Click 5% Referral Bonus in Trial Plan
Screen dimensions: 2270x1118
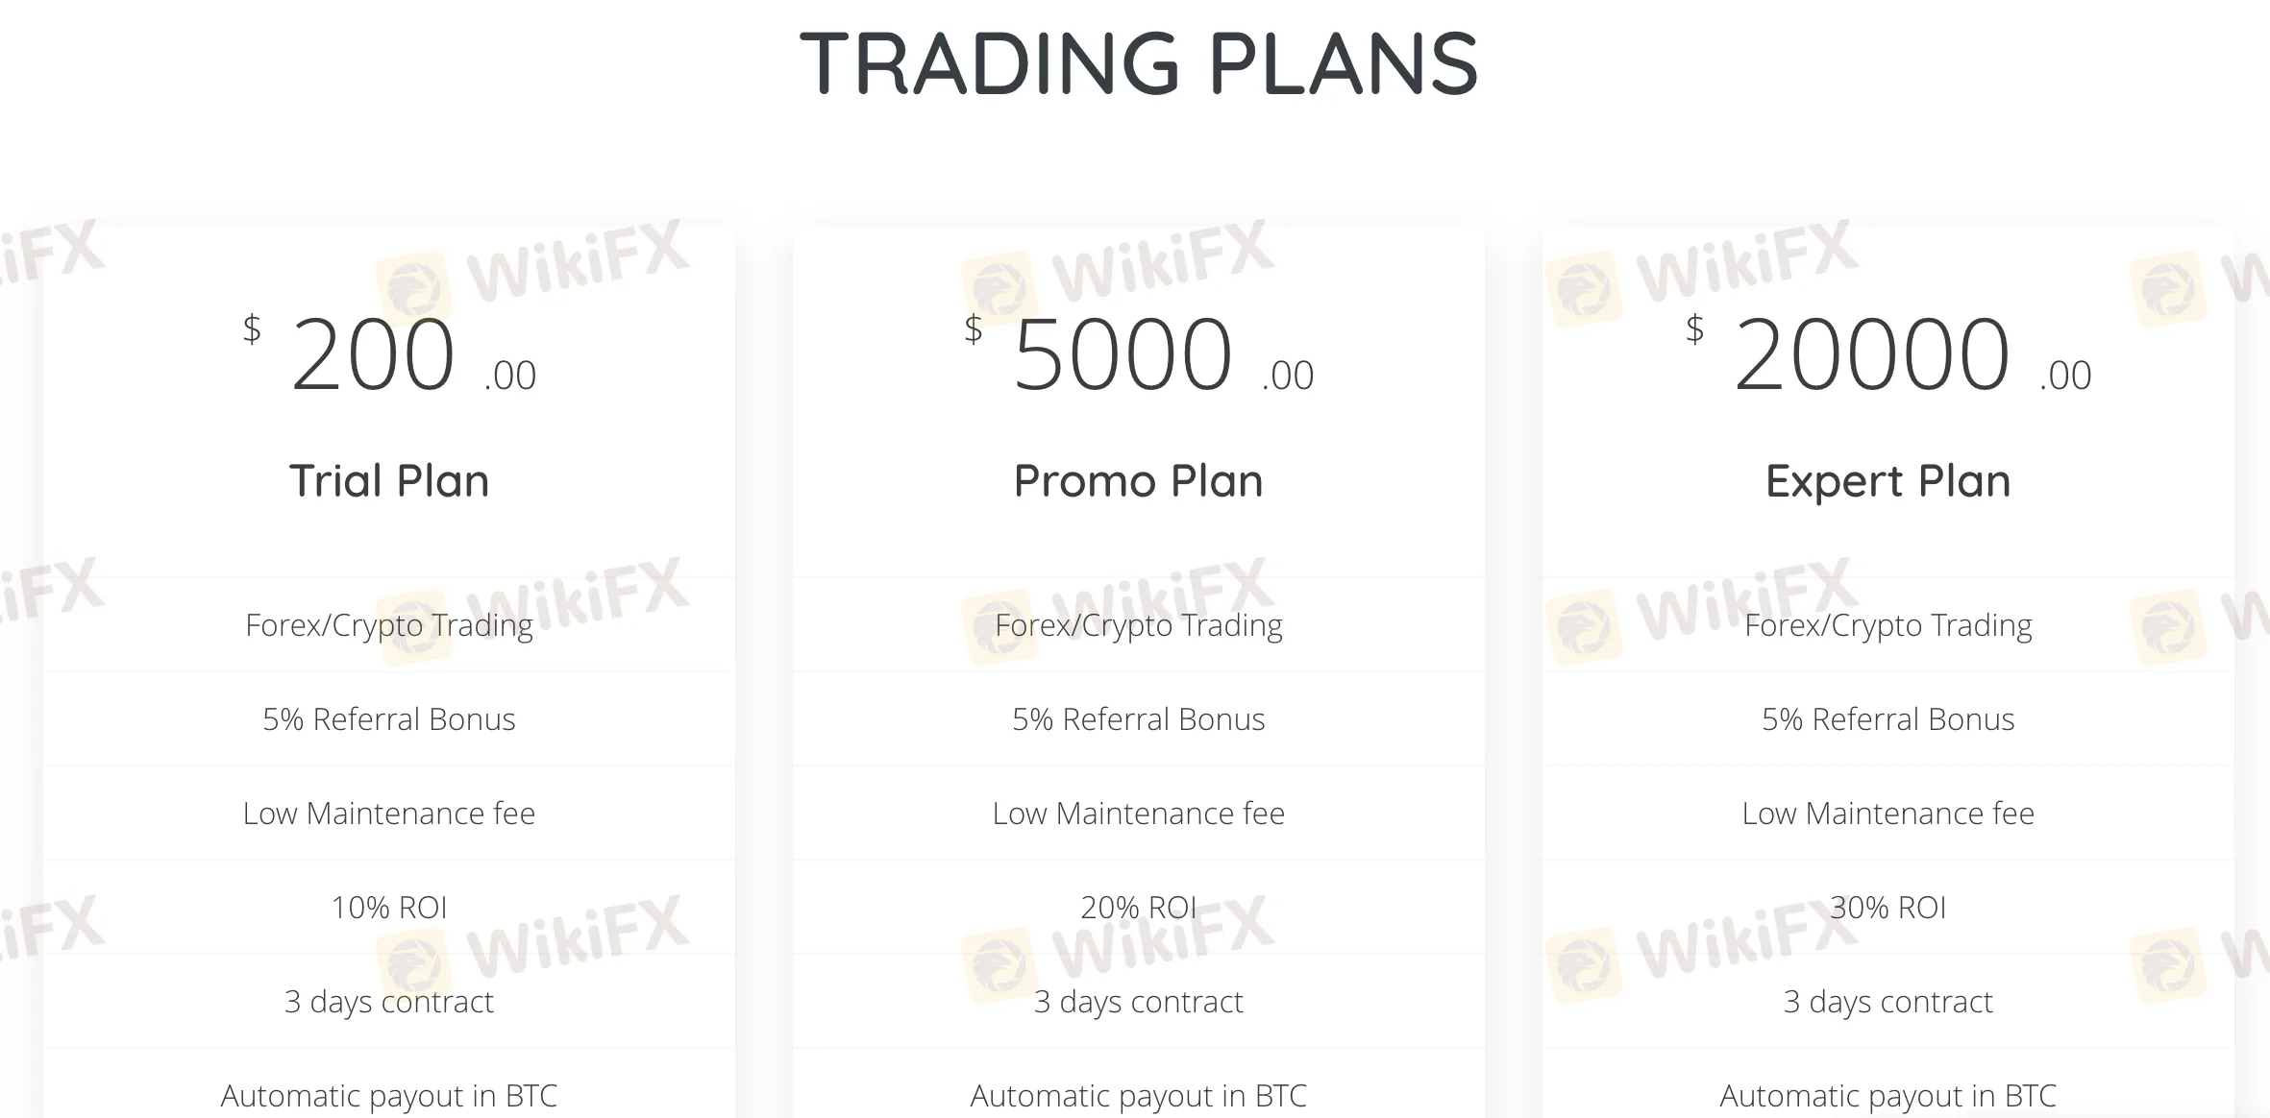[x=389, y=719]
